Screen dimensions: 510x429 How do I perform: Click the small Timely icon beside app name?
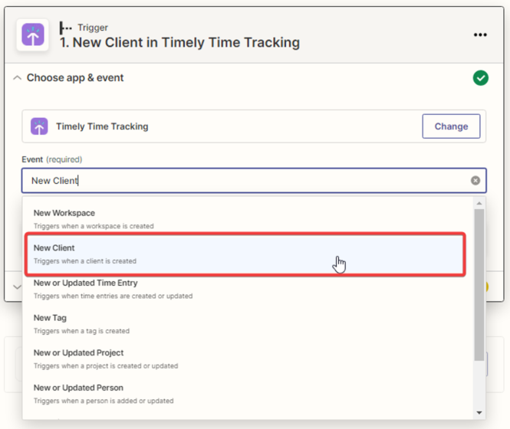(x=39, y=126)
